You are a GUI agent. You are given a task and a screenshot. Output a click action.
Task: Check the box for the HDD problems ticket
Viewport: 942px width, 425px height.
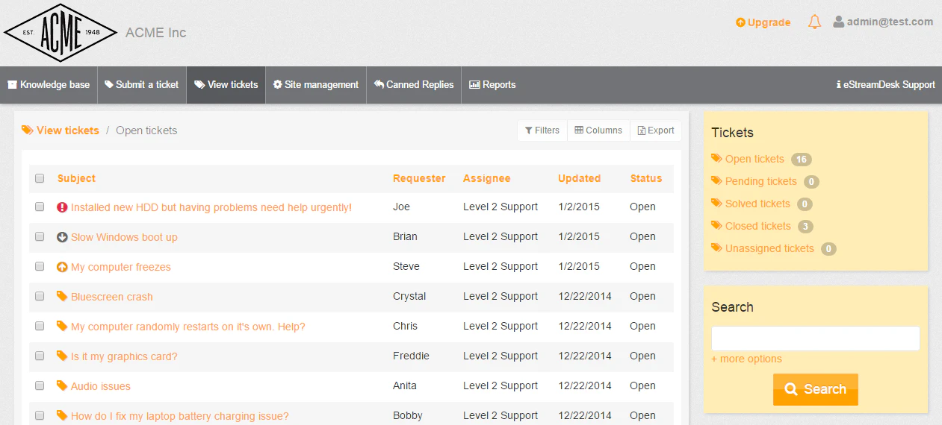point(40,207)
